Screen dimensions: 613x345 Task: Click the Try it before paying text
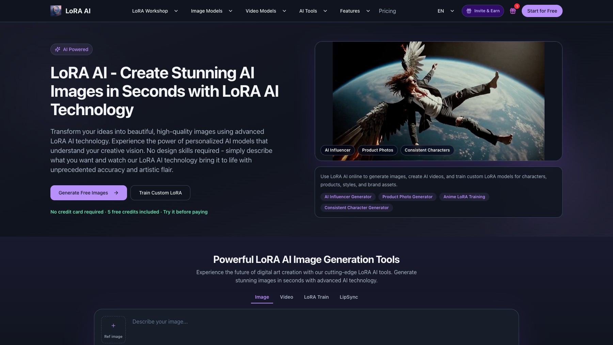coord(185,212)
